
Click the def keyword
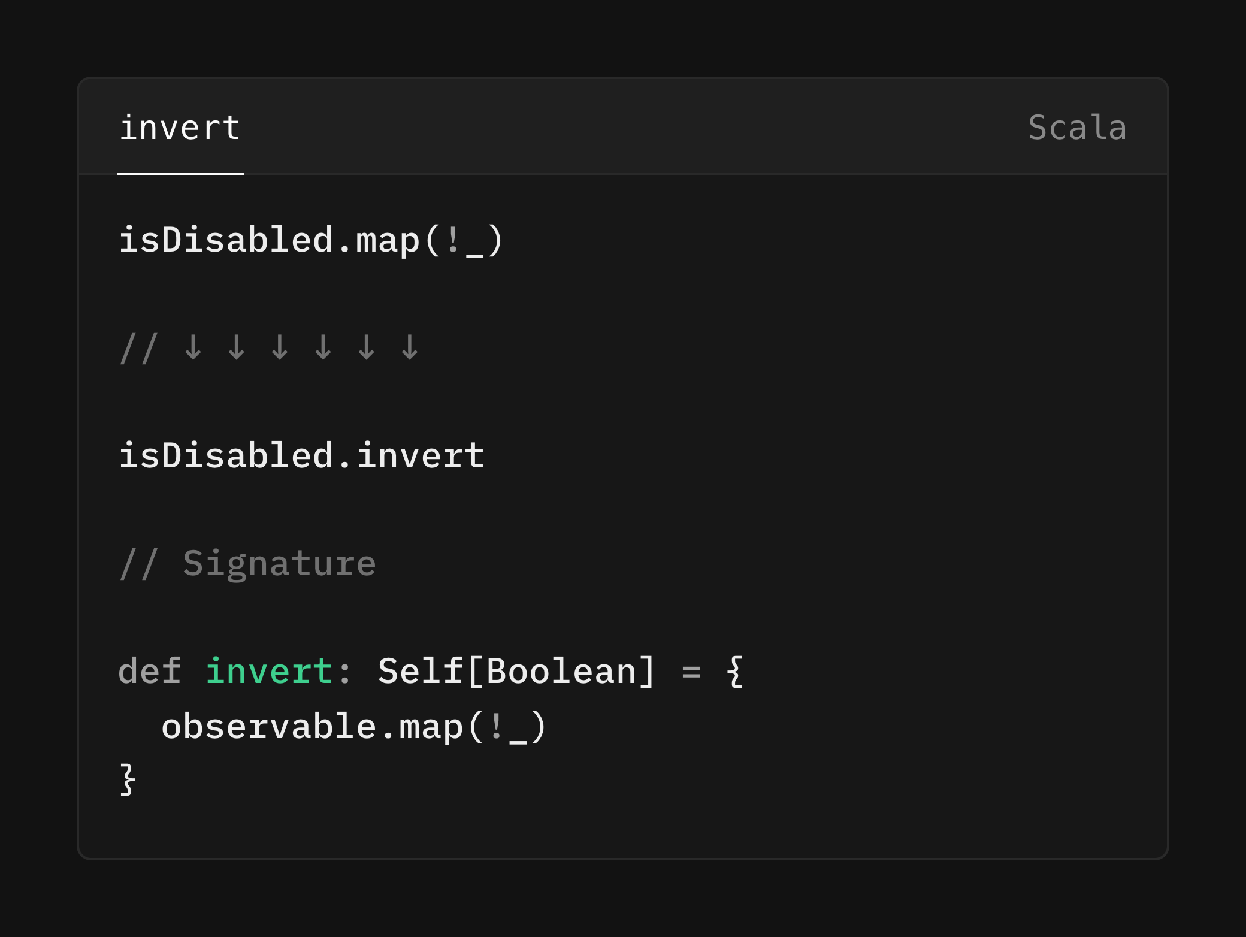point(150,671)
